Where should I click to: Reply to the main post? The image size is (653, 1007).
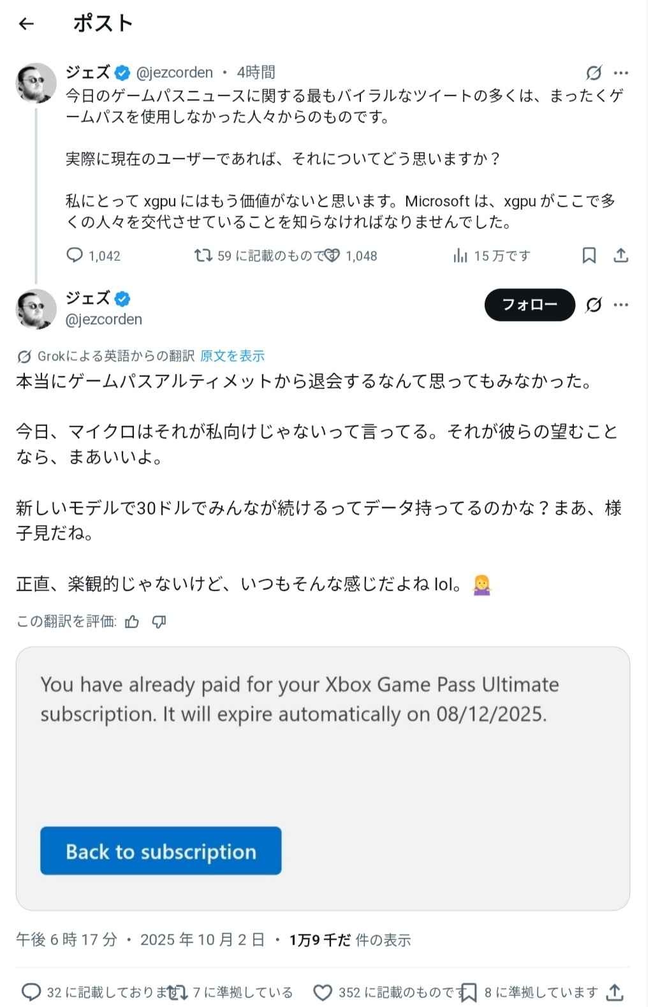click(32, 992)
